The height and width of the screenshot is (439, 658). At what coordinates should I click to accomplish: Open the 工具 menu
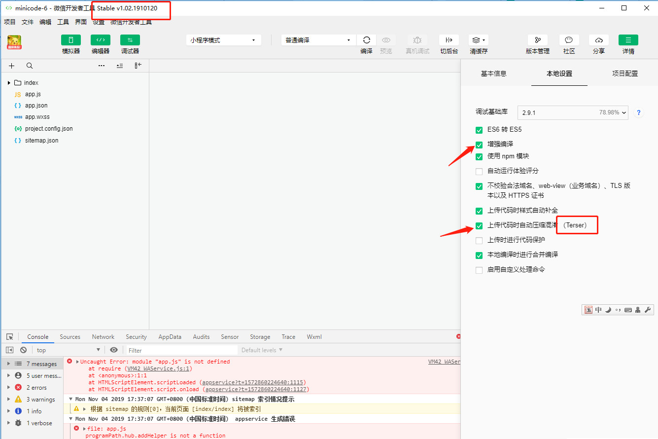[x=63, y=22]
